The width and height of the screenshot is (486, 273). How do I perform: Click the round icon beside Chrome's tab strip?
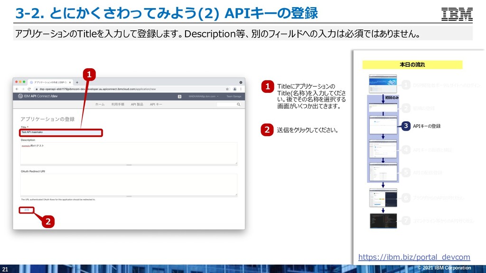click(x=241, y=82)
